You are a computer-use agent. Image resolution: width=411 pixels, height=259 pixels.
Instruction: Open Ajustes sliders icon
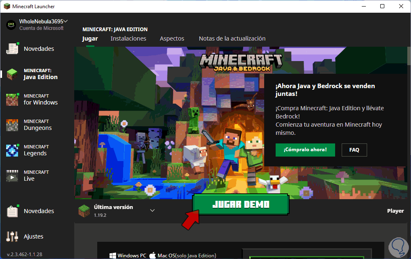click(12, 236)
